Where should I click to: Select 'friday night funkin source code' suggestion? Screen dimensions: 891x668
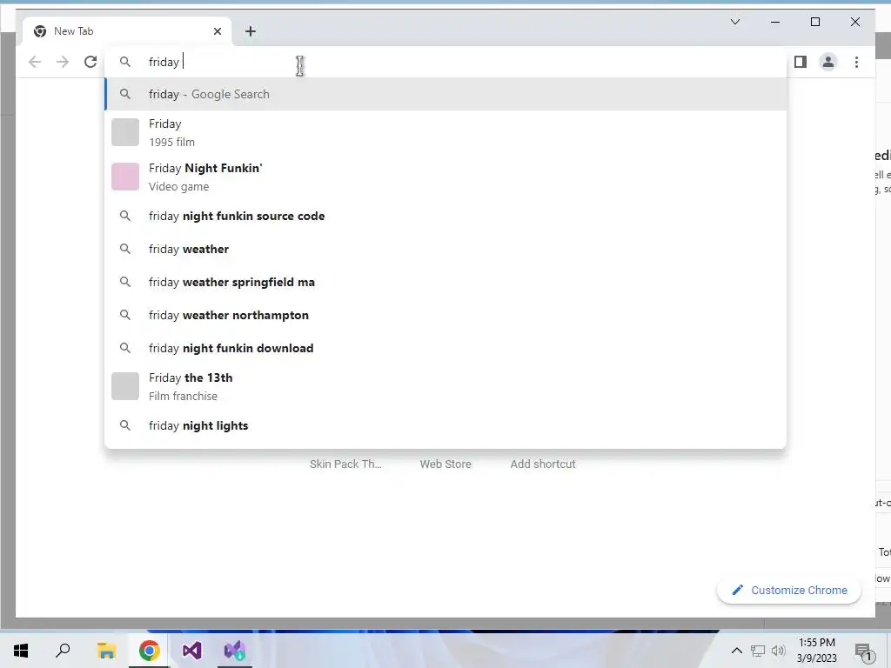(445, 216)
